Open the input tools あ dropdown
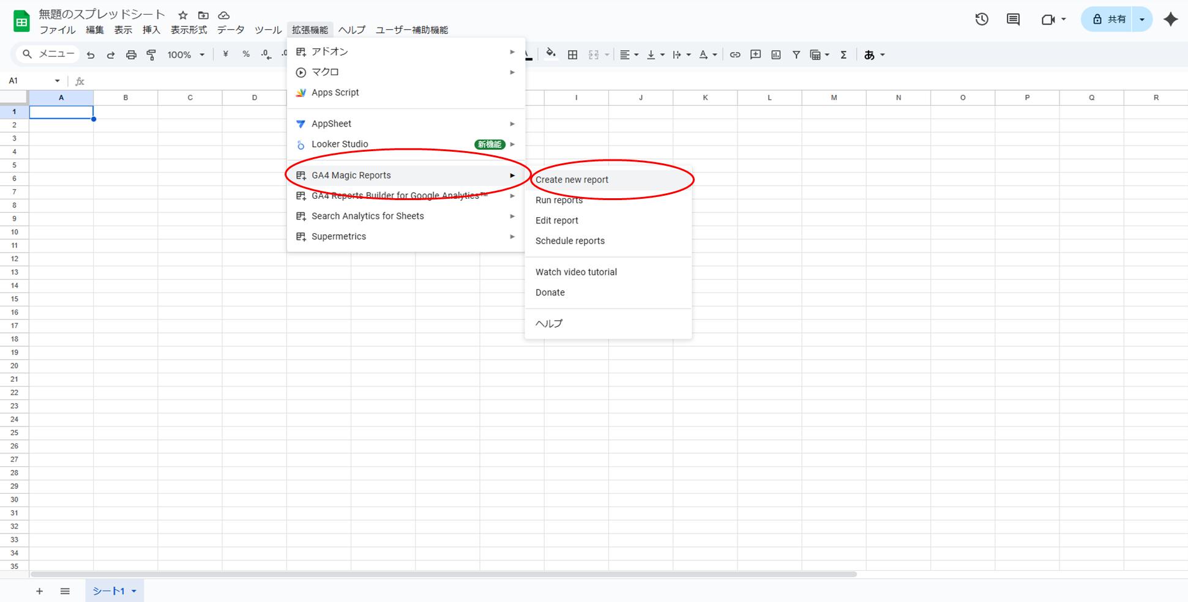This screenshot has height=602, width=1188. pyautogui.click(x=874, y=55)
